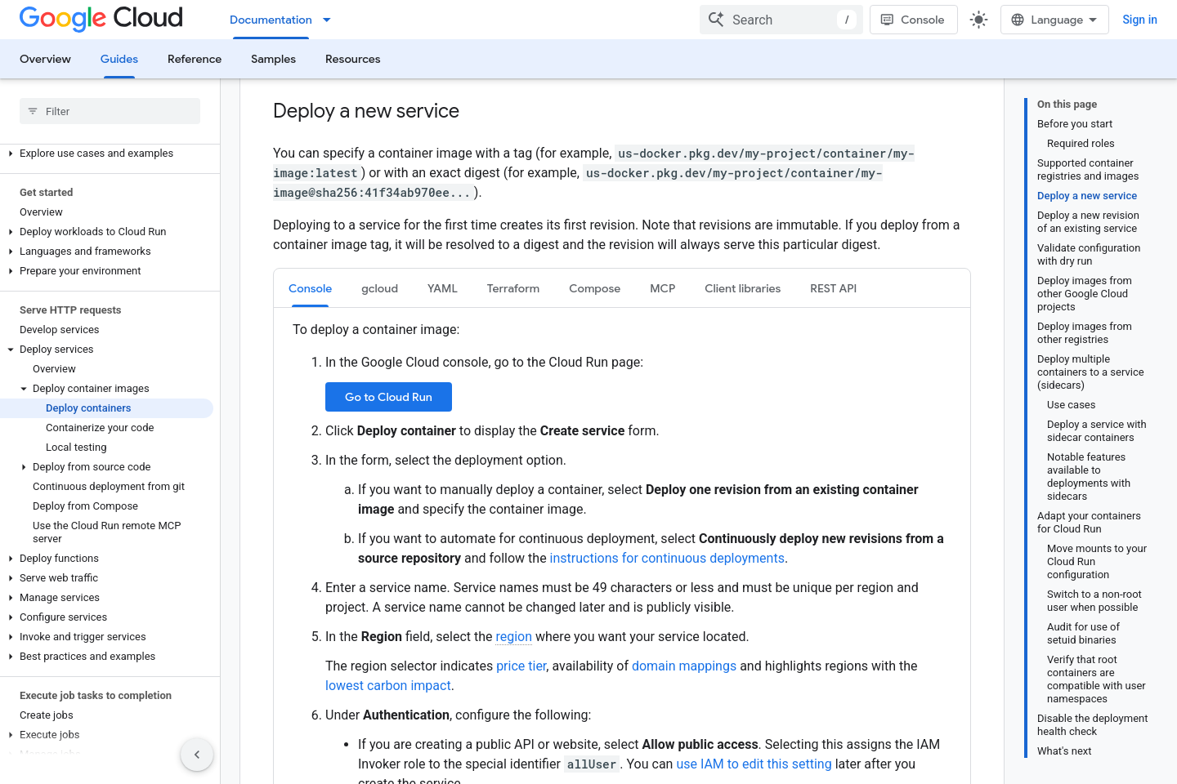1177x784 pixels.
Task: Expand Deploy from source code
Action: click(24, 467)
